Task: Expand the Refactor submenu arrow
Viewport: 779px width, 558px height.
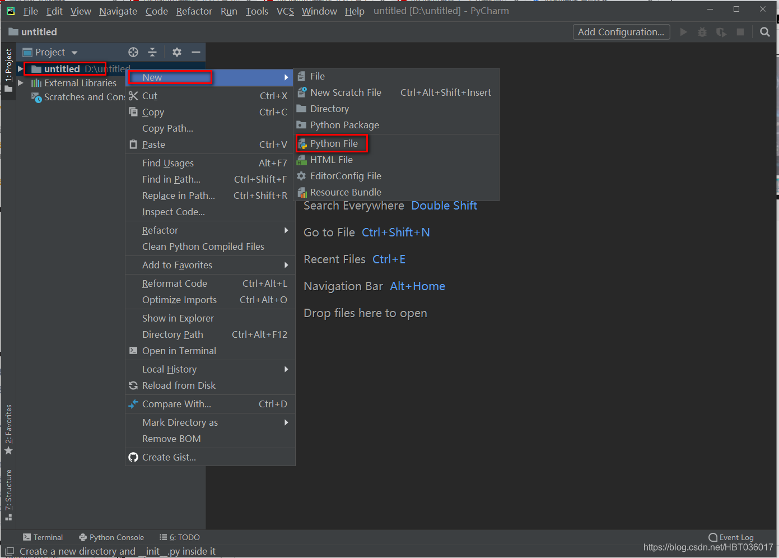Action: tap(286, 230)
